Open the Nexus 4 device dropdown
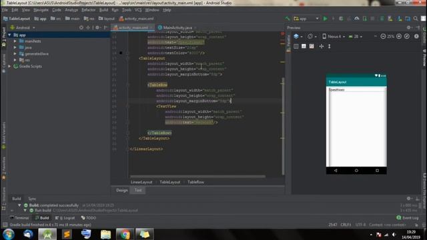Screen dimensions: 427x240 [334, 37]
